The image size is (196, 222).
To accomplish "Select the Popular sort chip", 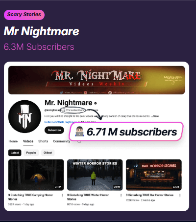I will tap(31, 153).
